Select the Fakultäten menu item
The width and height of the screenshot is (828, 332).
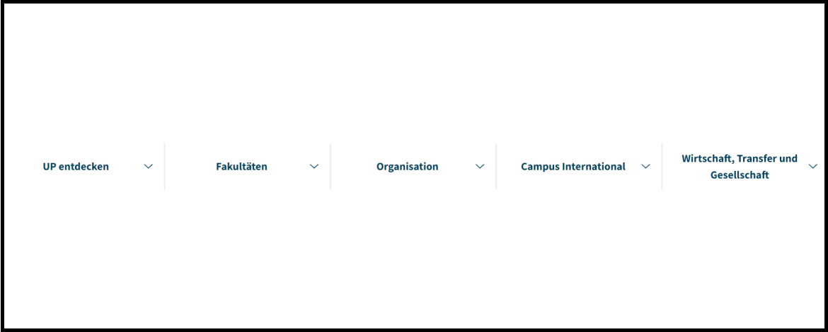(241, 167)
